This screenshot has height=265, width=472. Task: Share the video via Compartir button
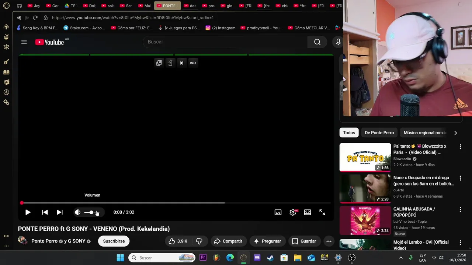228,241
